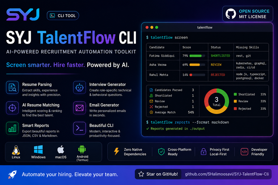
Task: Click the green maximize dot of the talentflow window
Action: [157, 27]
